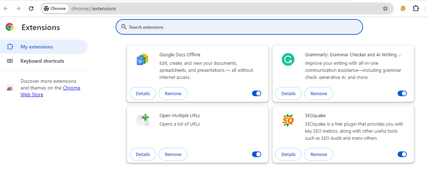Follow the Chrome Web Store link
Screen dimensions: 427x173
coord(50,91)
